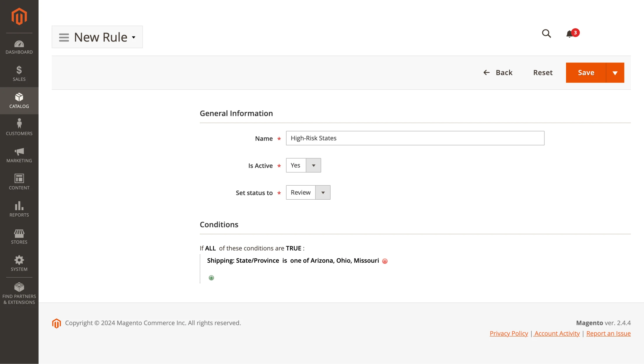Open the Stores sidebar menu
This screenshot has width=644, height=364.
pos(19,236)
